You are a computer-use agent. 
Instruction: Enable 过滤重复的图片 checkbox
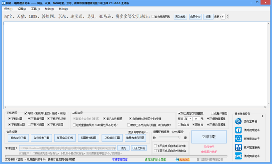pos(74,125)
